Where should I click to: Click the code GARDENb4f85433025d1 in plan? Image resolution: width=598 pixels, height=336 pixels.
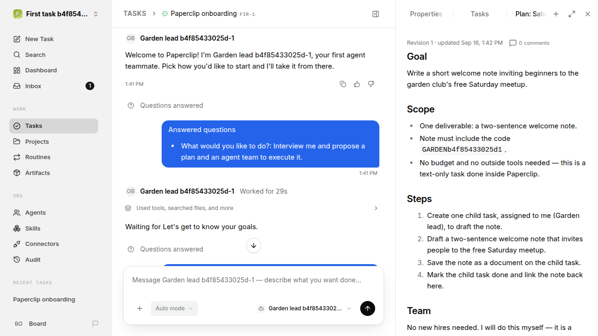(x=462, y=150)
